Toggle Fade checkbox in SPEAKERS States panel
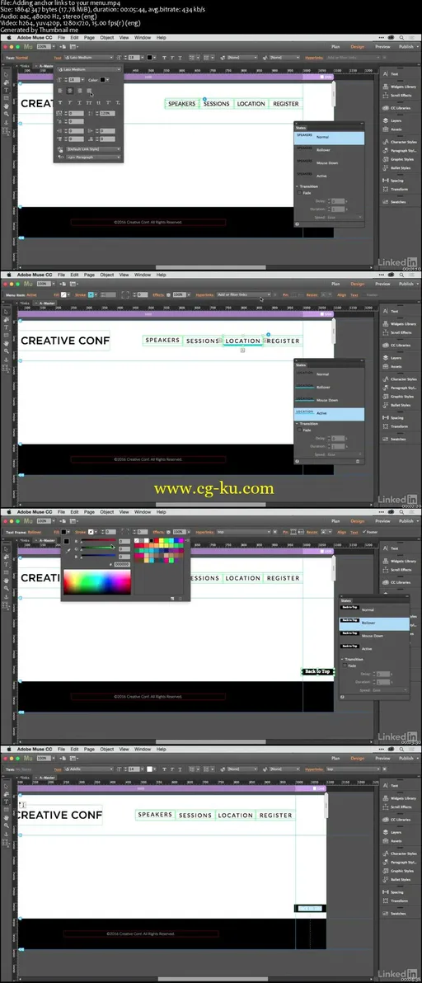Screen dimensions: 422x983 pyautogui.click(x=299, y=192)
